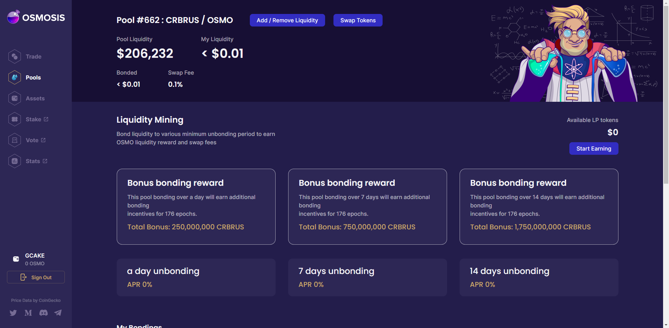The image size is (669, 328).
Task: Click the $206,232 pool liquidity value
Action: click(145, 53)
